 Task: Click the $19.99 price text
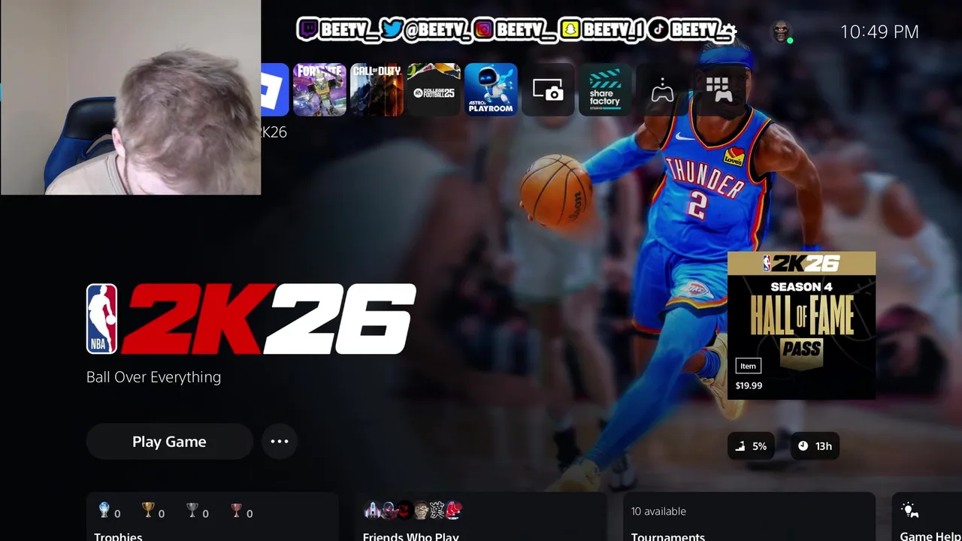point(749,385)
